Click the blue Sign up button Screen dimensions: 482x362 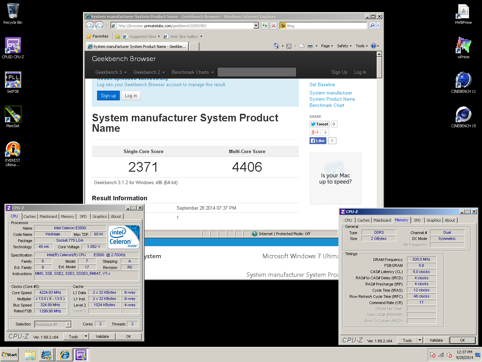(108, 95)
